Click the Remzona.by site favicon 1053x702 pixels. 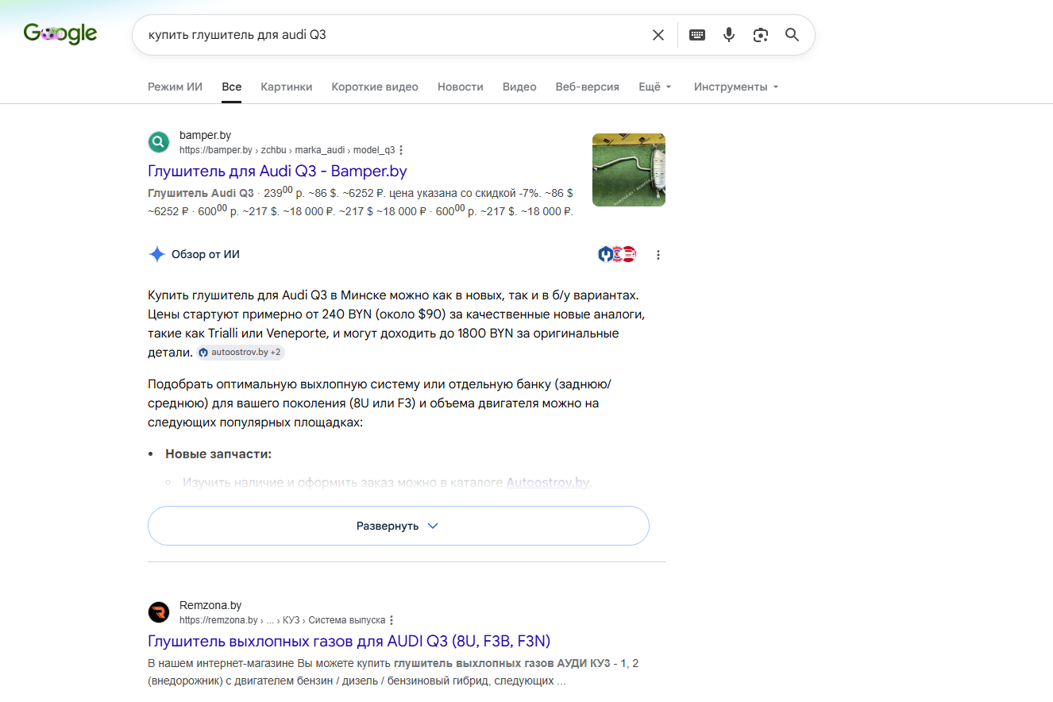159,612
